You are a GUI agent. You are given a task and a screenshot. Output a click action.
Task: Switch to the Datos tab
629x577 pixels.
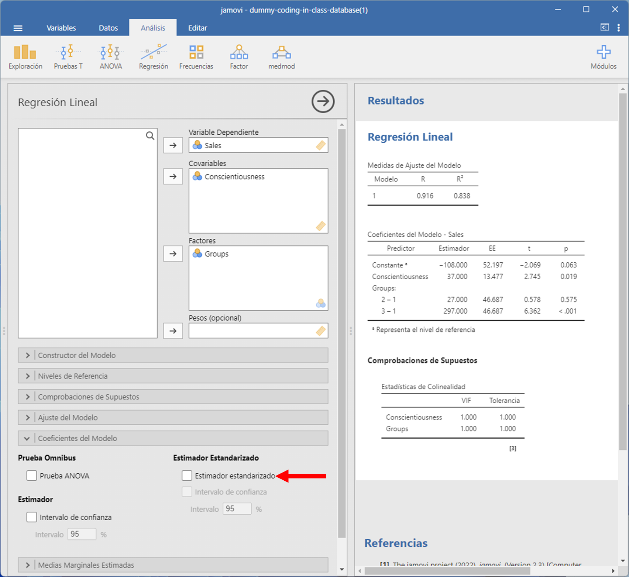point(108,28)
